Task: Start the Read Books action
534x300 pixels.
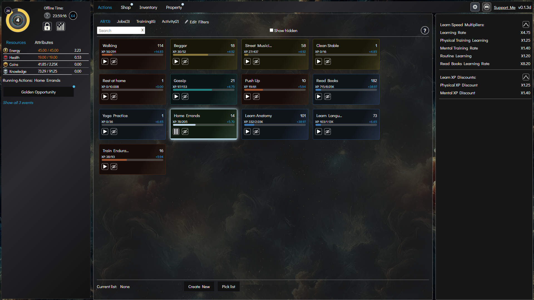Action: [319, 96]
